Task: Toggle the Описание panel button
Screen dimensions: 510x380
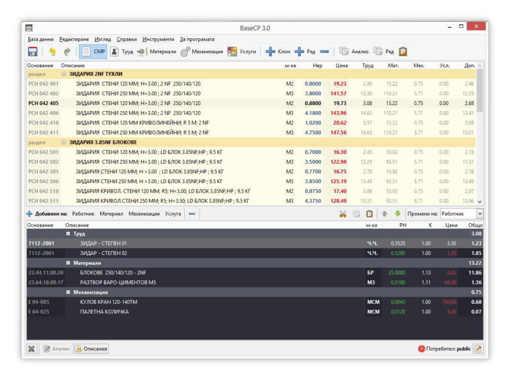Action: point(91,349)
